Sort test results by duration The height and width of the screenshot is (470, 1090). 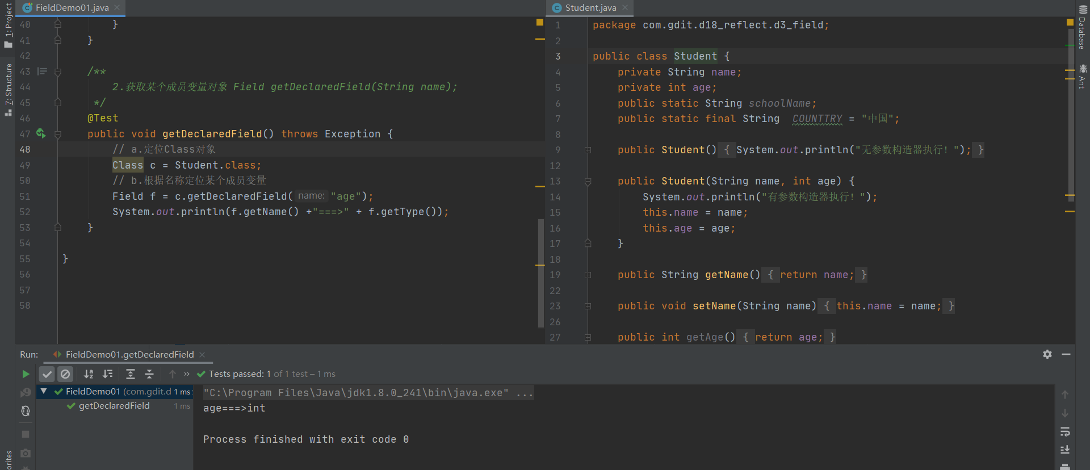[107, 374]
